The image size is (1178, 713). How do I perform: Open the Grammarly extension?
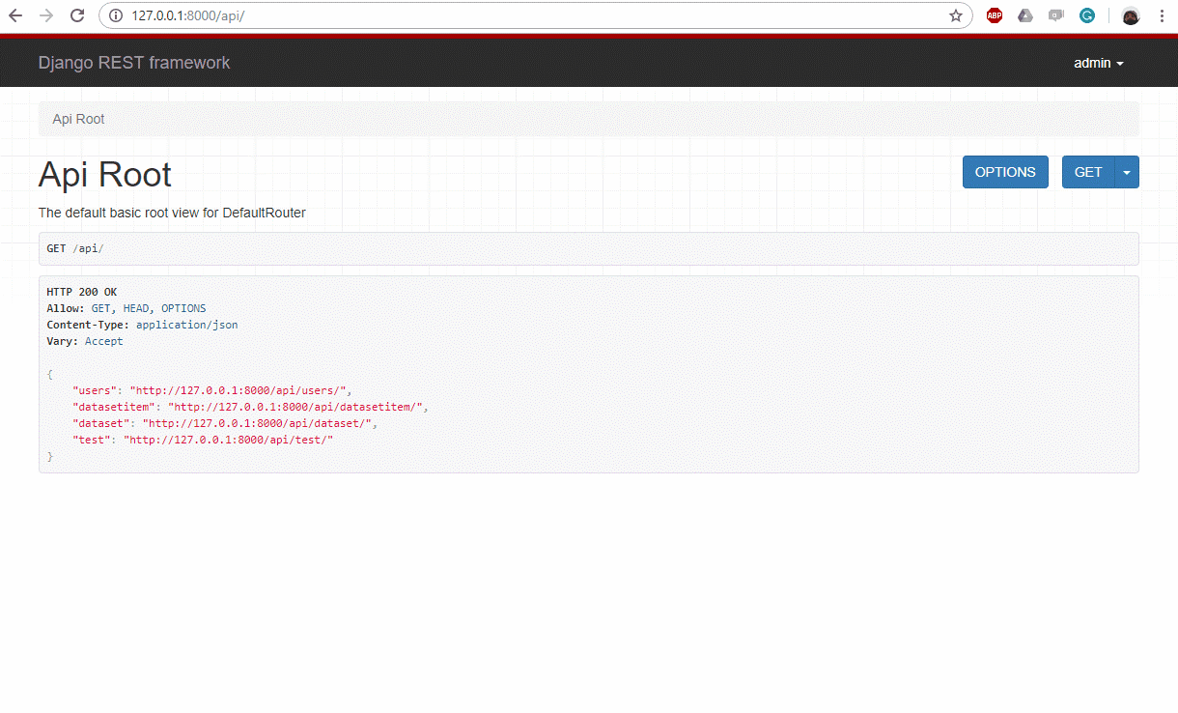pyautogui.click(x=1087, y=15)
